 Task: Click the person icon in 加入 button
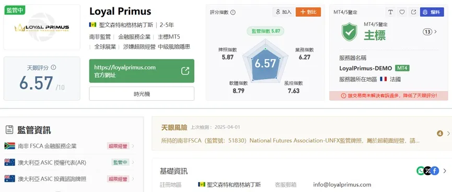[278, 12]
